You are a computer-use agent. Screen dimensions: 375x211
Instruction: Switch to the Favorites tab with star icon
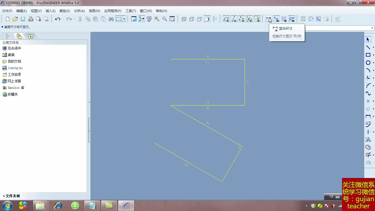(x=31, y=36)
